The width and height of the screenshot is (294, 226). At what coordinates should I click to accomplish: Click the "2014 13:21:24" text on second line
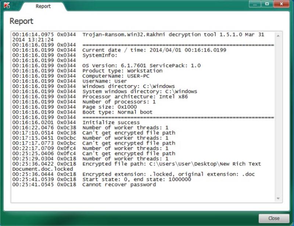pyautogui.click(x=33, y=40)
